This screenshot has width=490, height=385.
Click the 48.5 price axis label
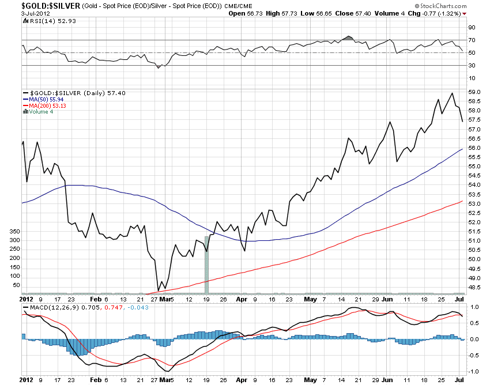(474, 287)
